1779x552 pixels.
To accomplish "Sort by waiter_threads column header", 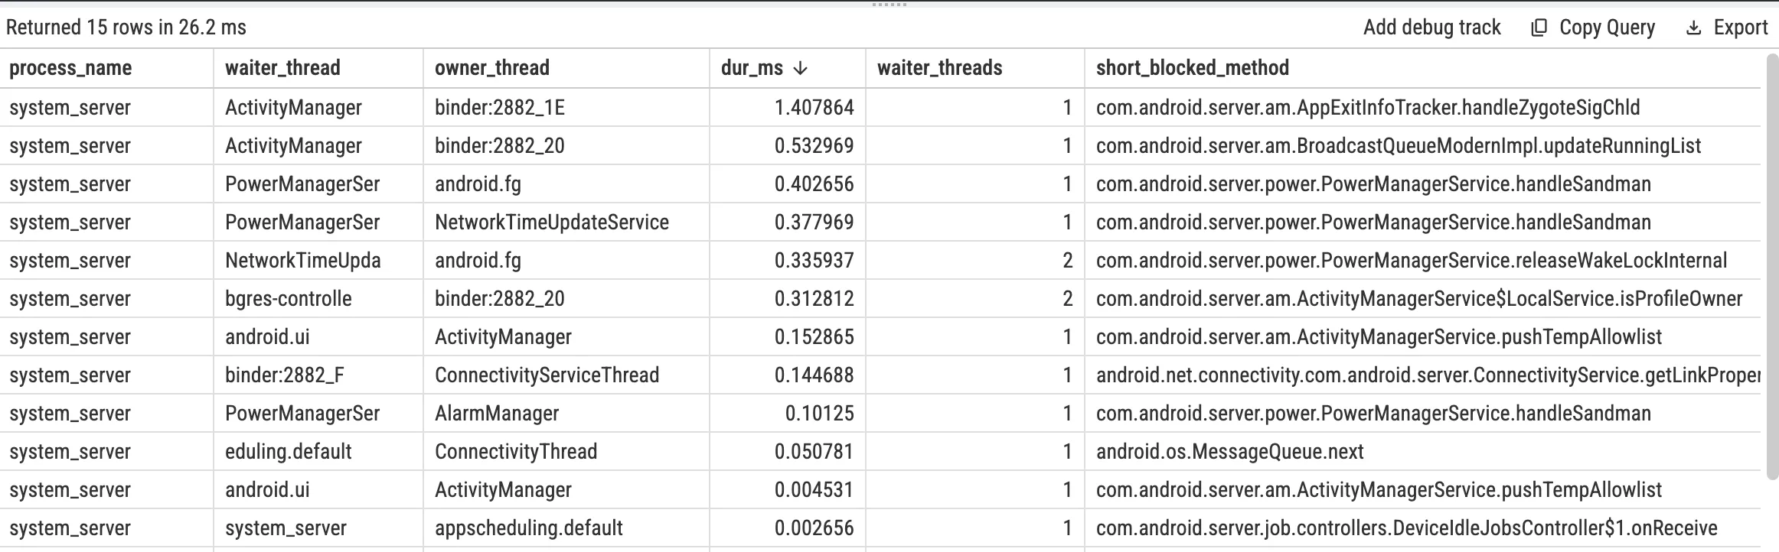I will 939,68.
